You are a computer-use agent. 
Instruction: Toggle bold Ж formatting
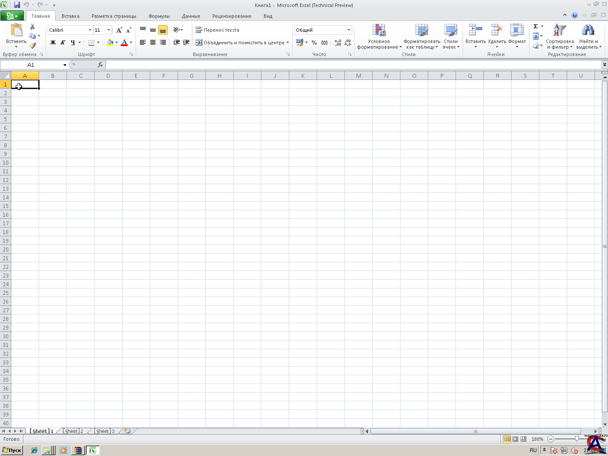tap(53, 43)
